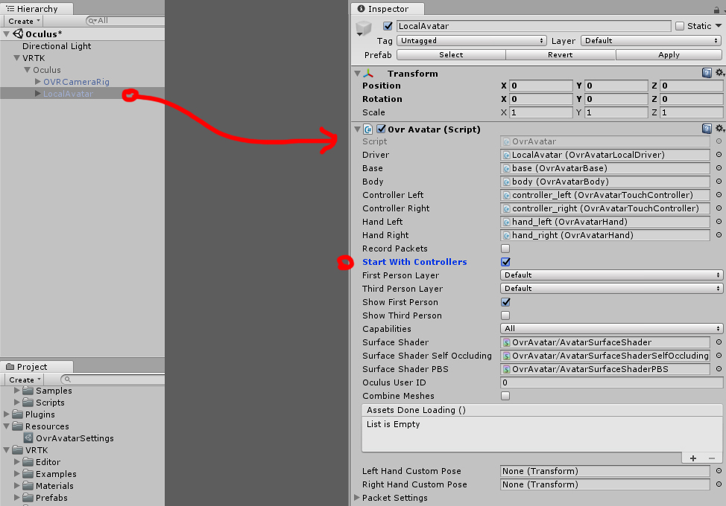726x506 pixels.
Task: Open Hierarchy Create menu
Action: (x=24, y=21)
